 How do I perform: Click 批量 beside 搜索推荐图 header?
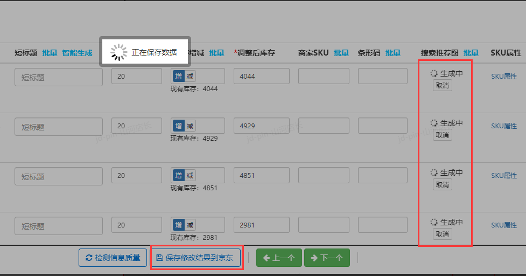coord(471,53)
